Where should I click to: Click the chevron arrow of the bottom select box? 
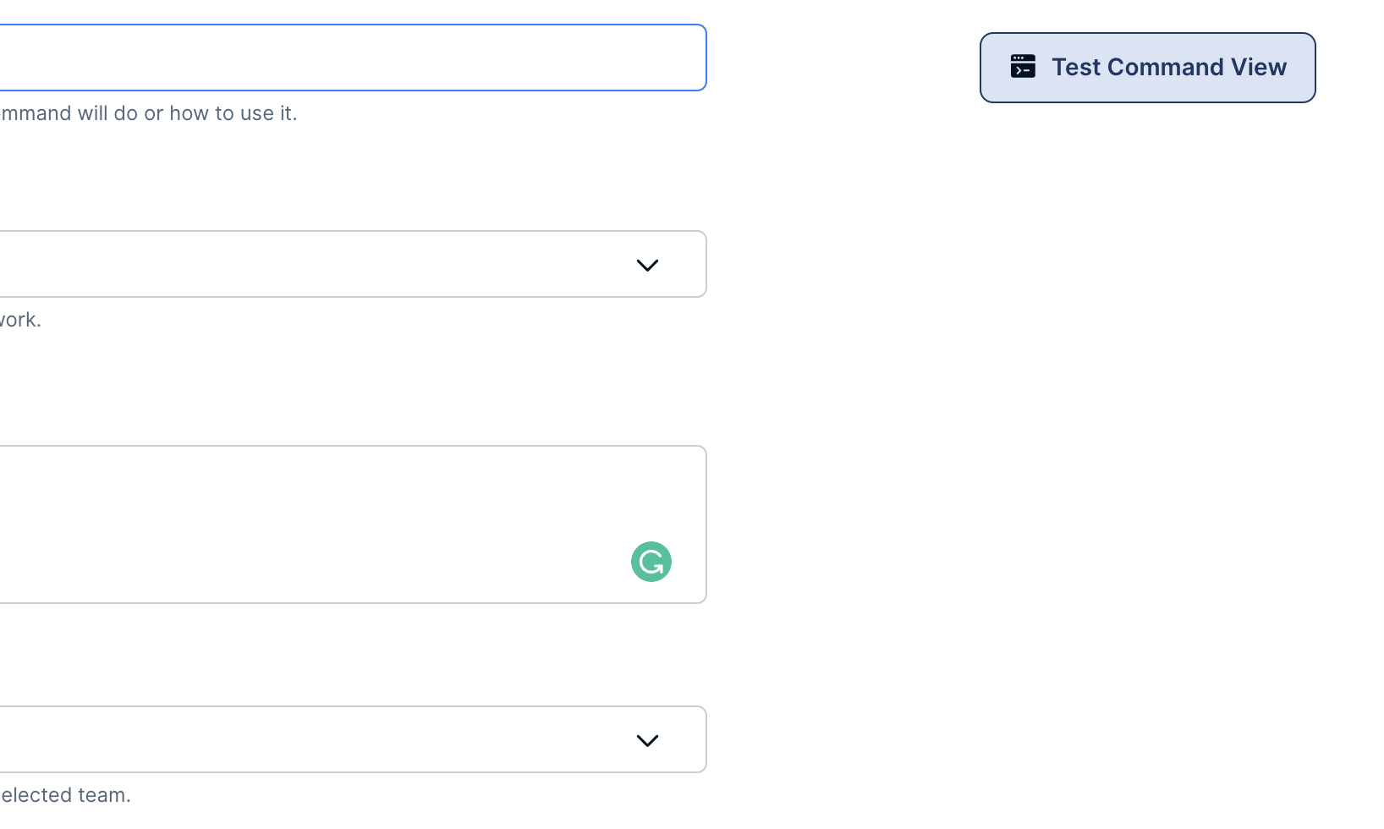click(x=647, y=741)
